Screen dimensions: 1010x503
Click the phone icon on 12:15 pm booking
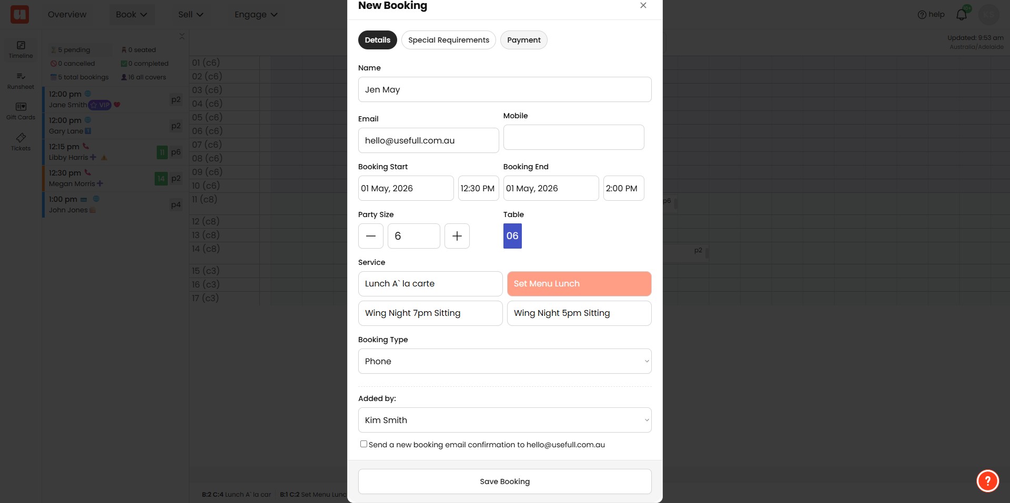pos(86,146)
